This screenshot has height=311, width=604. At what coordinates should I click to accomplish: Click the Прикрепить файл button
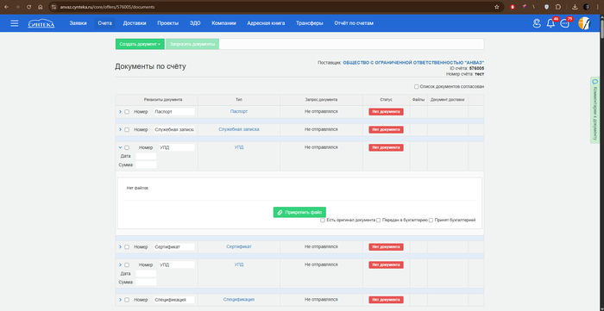(299, 212)
